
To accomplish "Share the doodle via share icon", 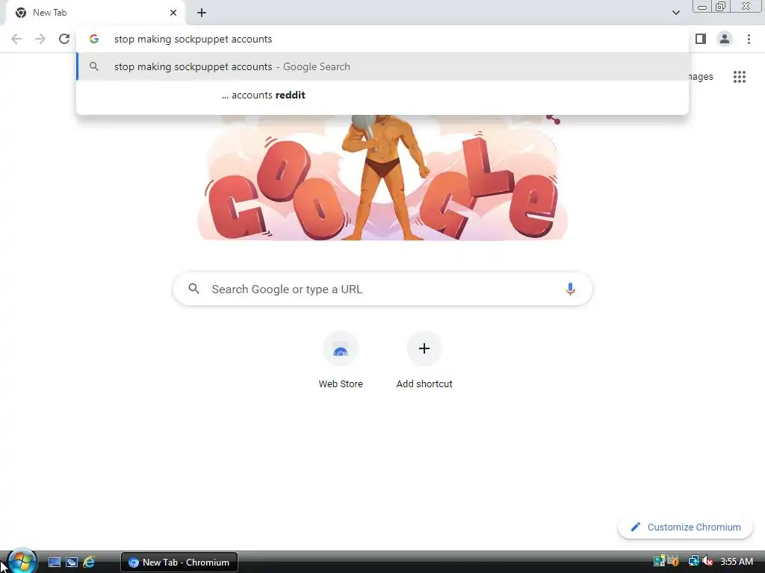I will click(554, 119).
